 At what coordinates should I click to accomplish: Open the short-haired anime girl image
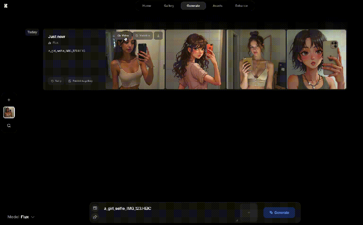tap(317, 59)
